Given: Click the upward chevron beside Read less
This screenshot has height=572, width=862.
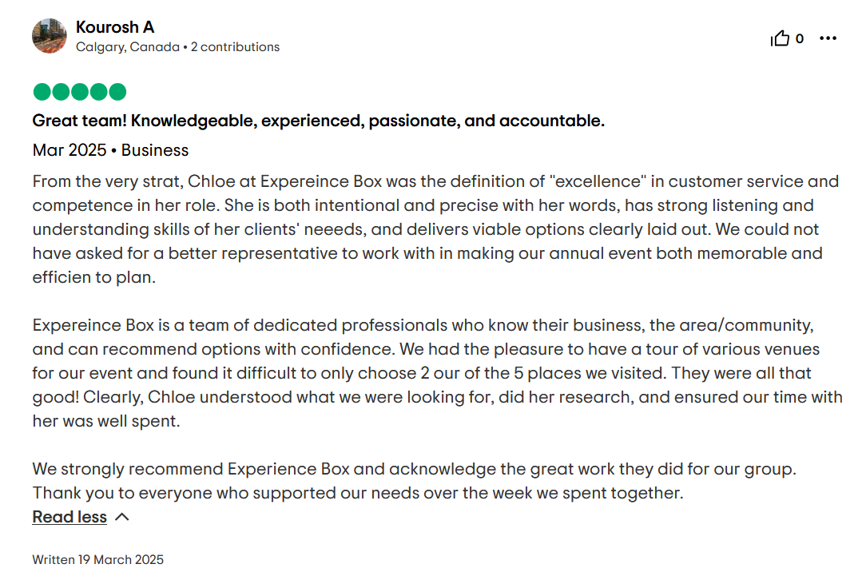Looking at the screenshot, I should click(122, 517).
